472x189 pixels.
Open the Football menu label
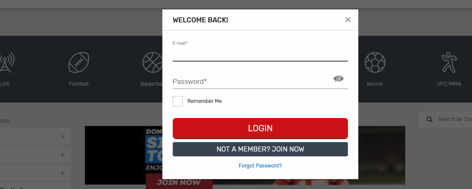point(79,84)
